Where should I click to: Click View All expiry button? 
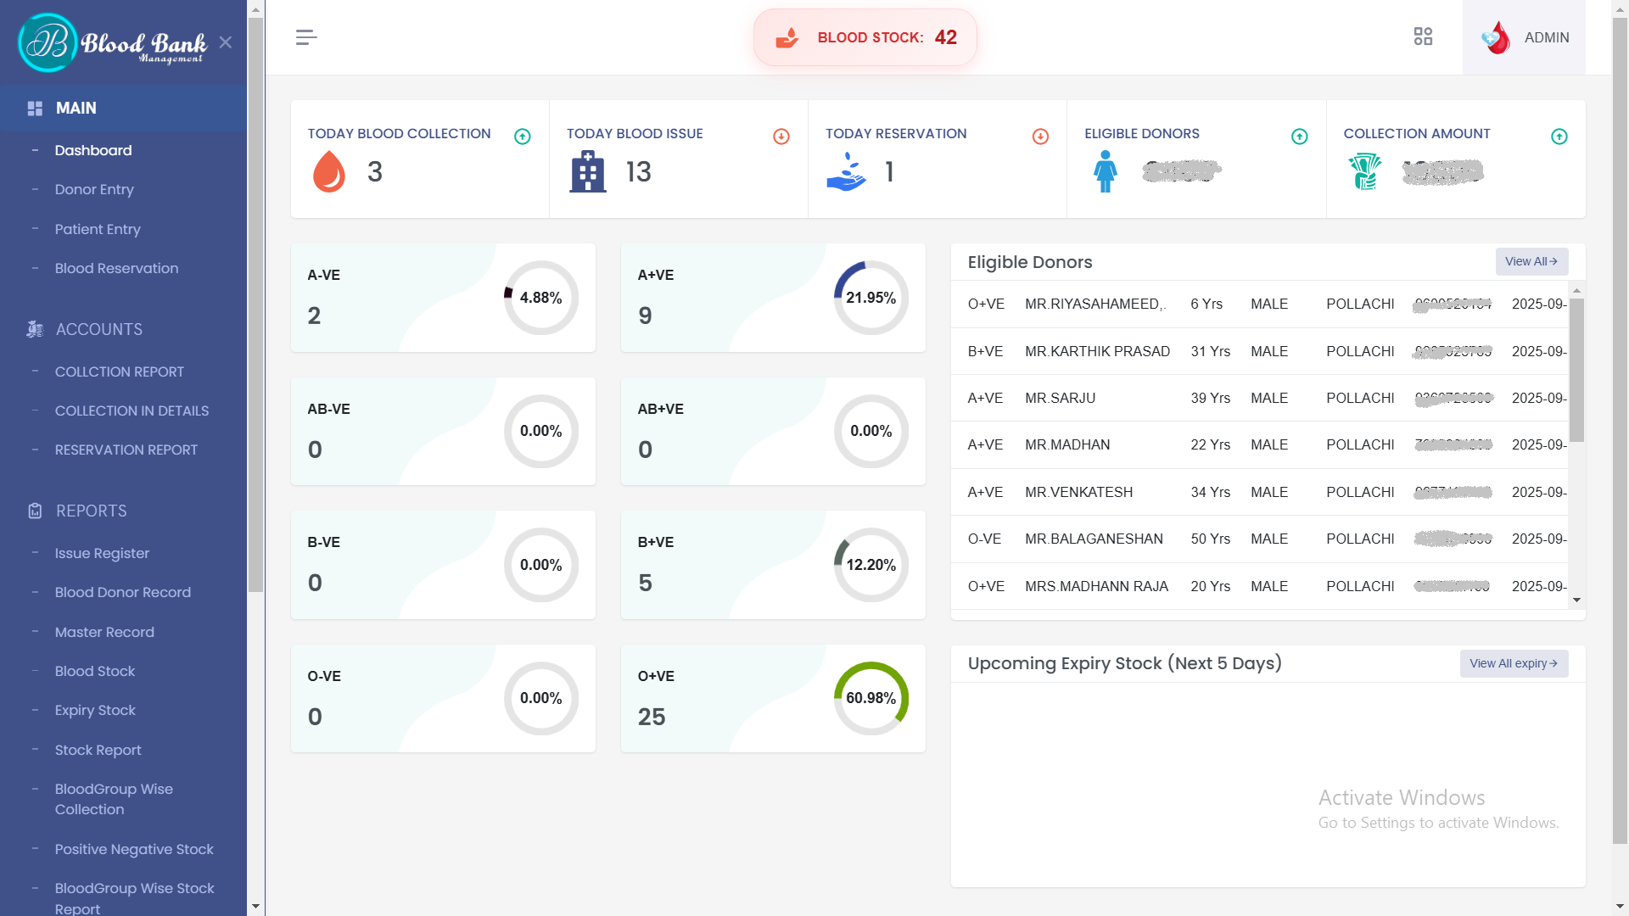[1513, 663]
